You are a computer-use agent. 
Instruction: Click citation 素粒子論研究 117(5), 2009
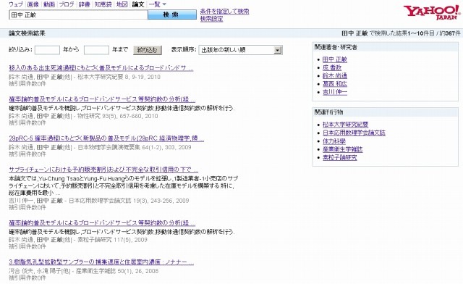(112, 240)
